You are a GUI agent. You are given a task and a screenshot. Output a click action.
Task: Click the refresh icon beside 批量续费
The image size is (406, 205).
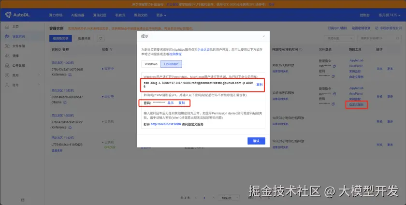tap(101, 38)
